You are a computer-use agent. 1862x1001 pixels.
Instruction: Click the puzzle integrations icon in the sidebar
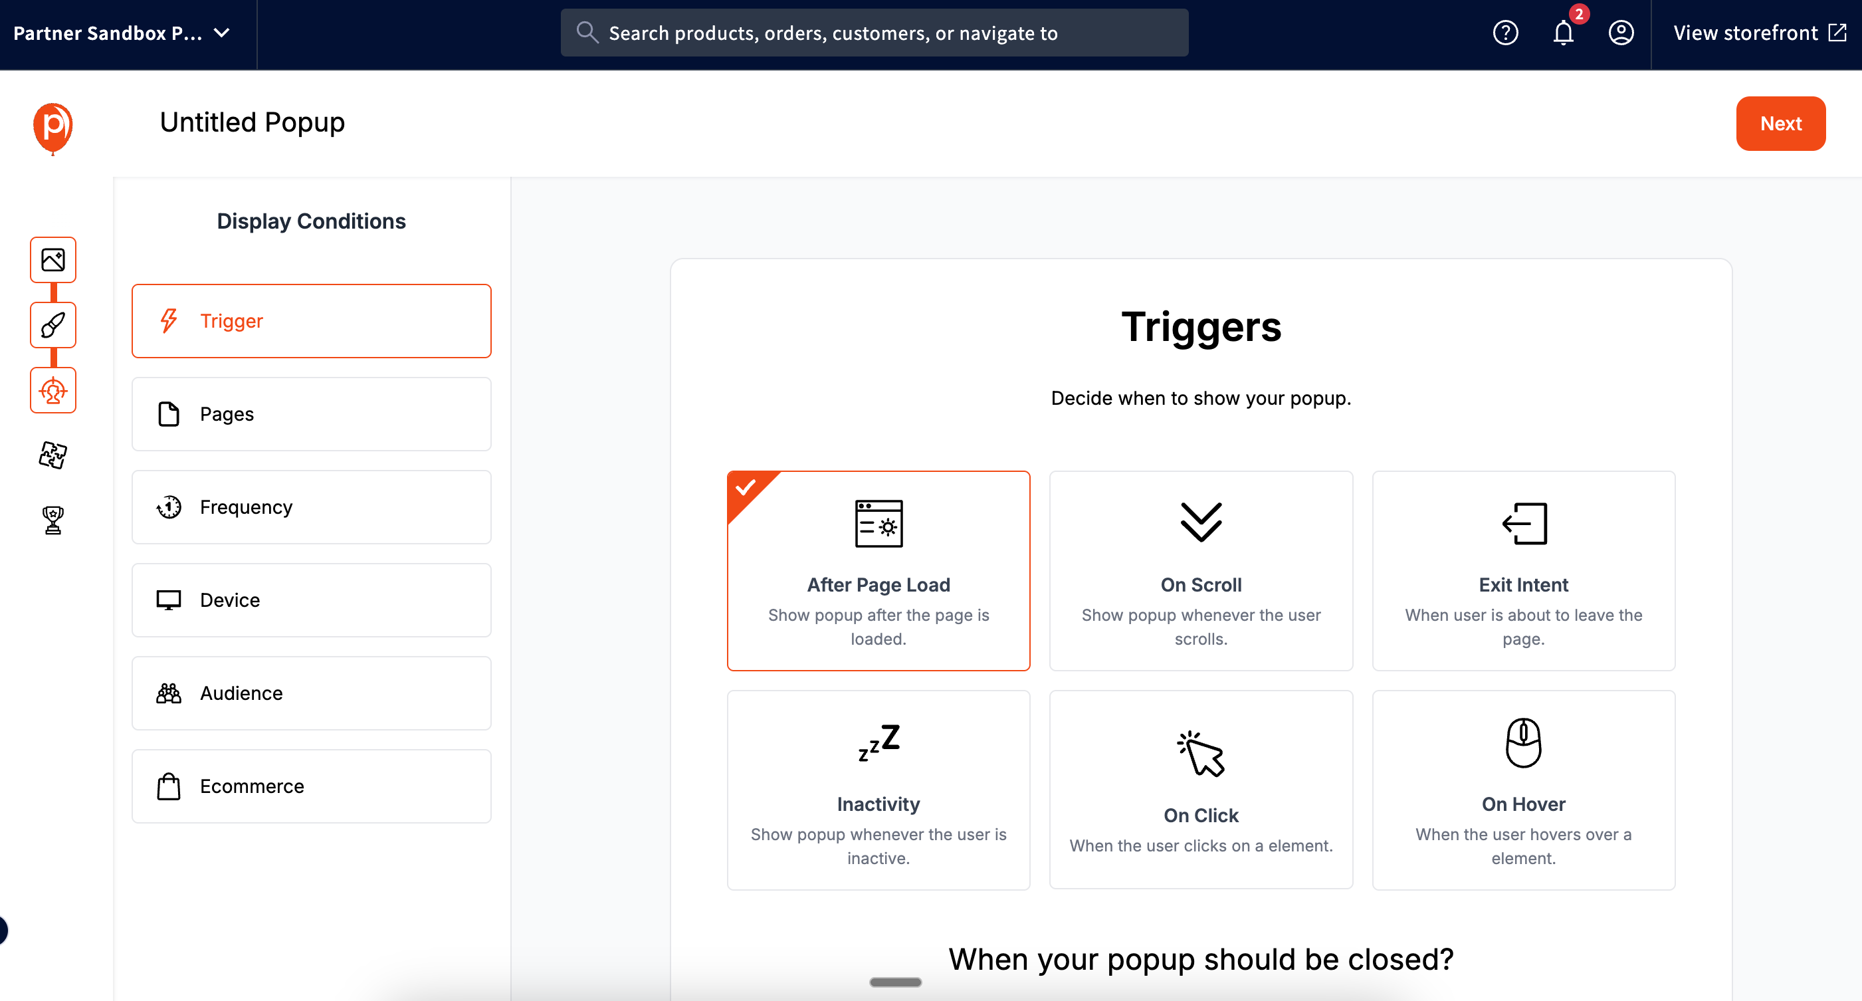click(52, 455)
